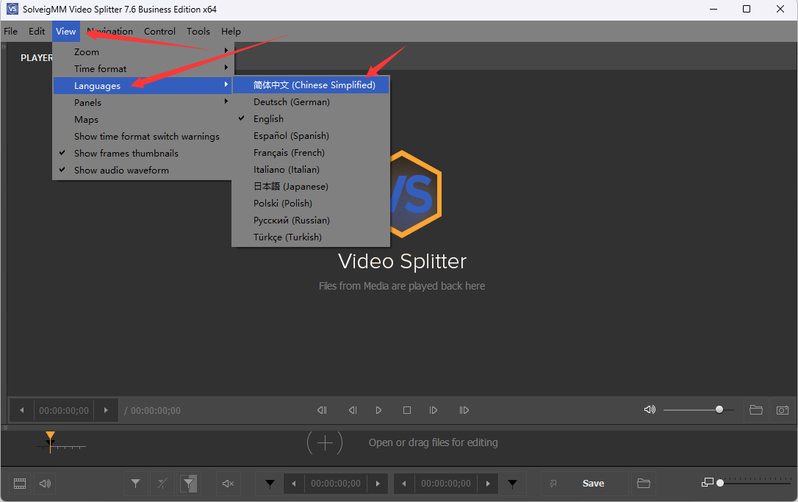
Task: Mute the selected fragment audio icon
Action: click(x=227, y=483)
